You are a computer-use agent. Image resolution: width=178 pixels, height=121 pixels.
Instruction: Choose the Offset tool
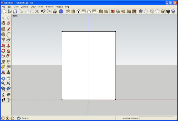click(x=8, y=56)
